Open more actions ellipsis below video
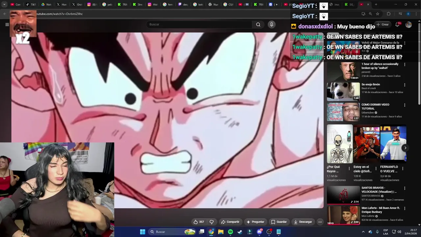The width and height of the screenshot is (421, 237). pyautogui.click(x=320, y=222)
